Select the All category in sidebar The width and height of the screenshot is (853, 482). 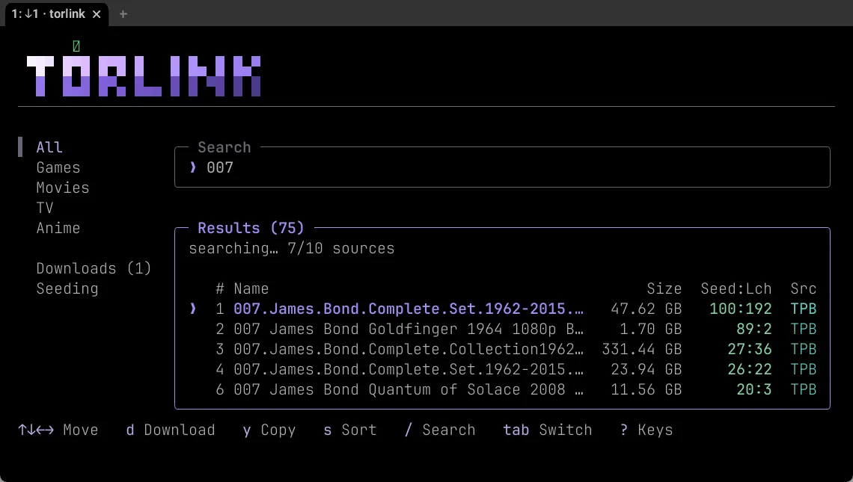point(49,147)
